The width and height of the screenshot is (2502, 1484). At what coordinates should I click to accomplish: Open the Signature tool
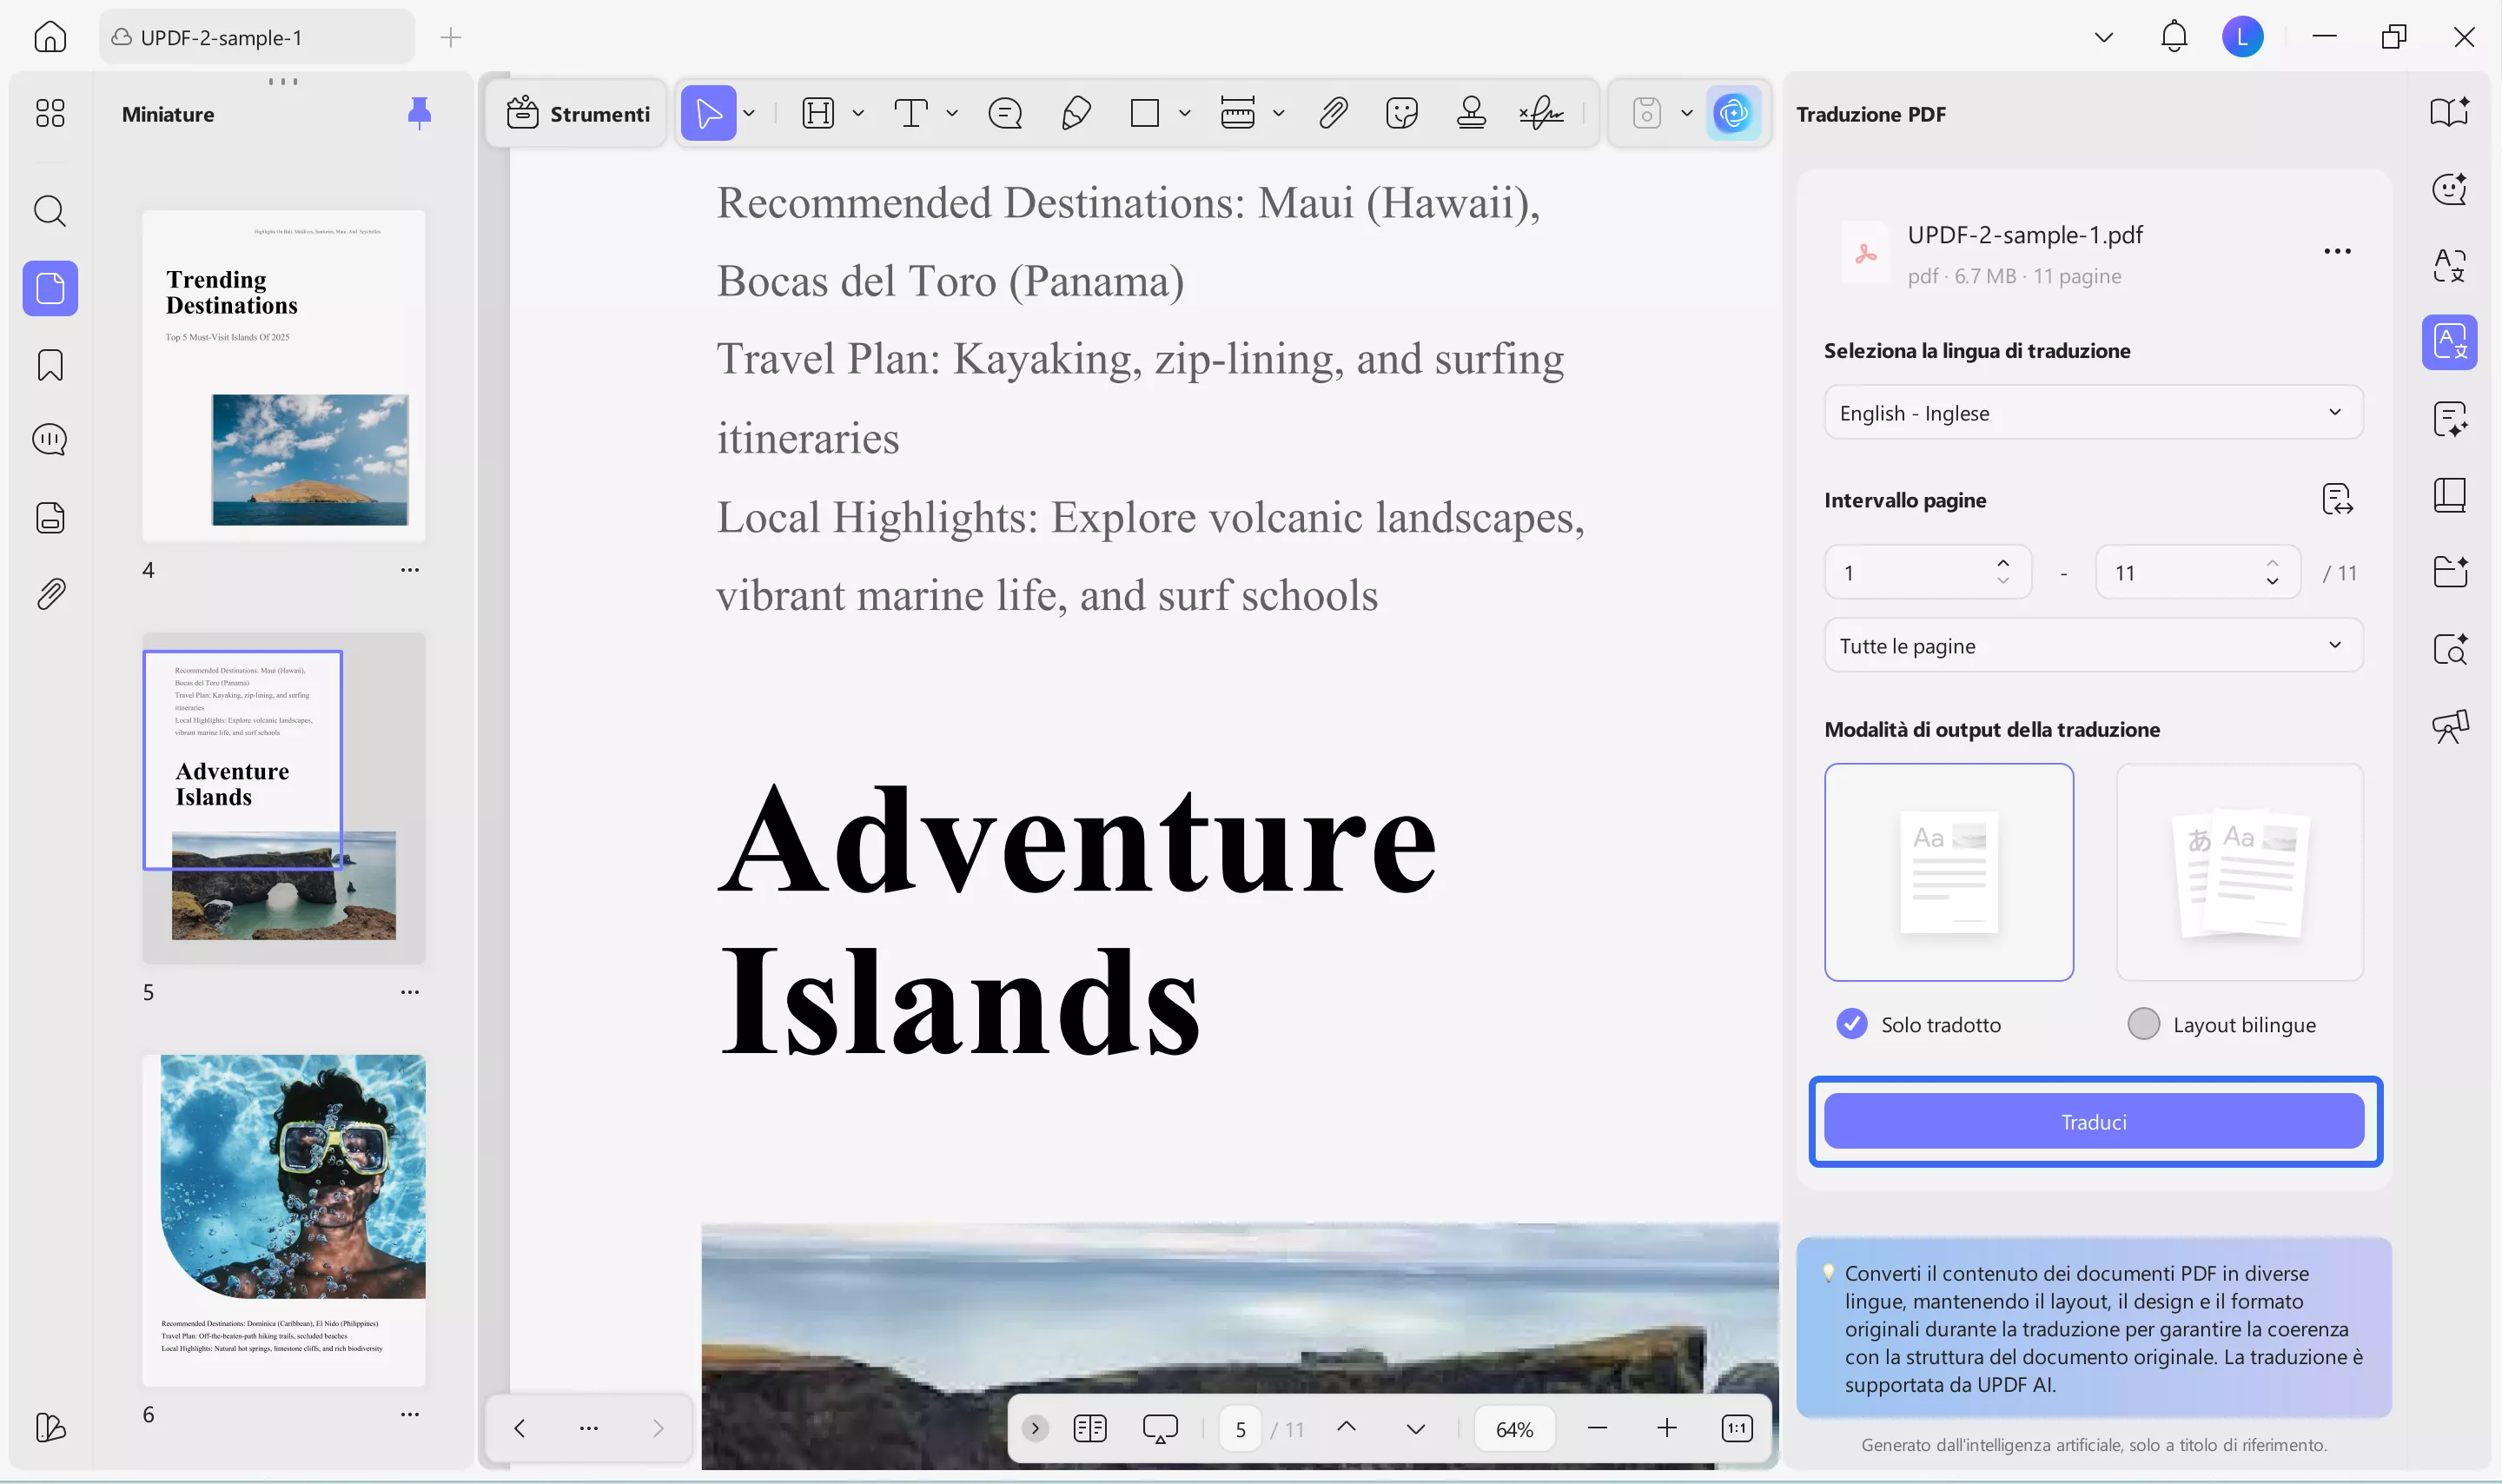coord(1540,113)
